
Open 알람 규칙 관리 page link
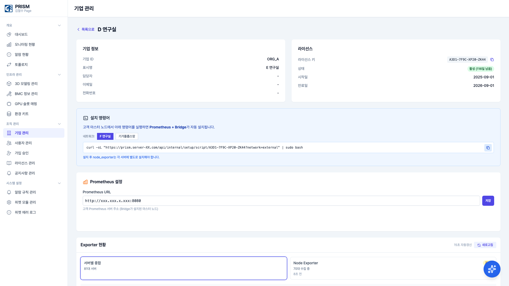click(34, 192)
